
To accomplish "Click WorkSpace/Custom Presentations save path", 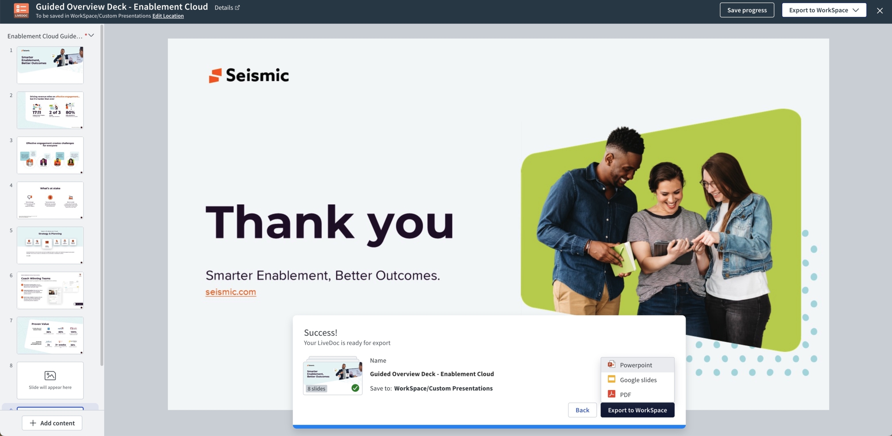I will point(443,389).
